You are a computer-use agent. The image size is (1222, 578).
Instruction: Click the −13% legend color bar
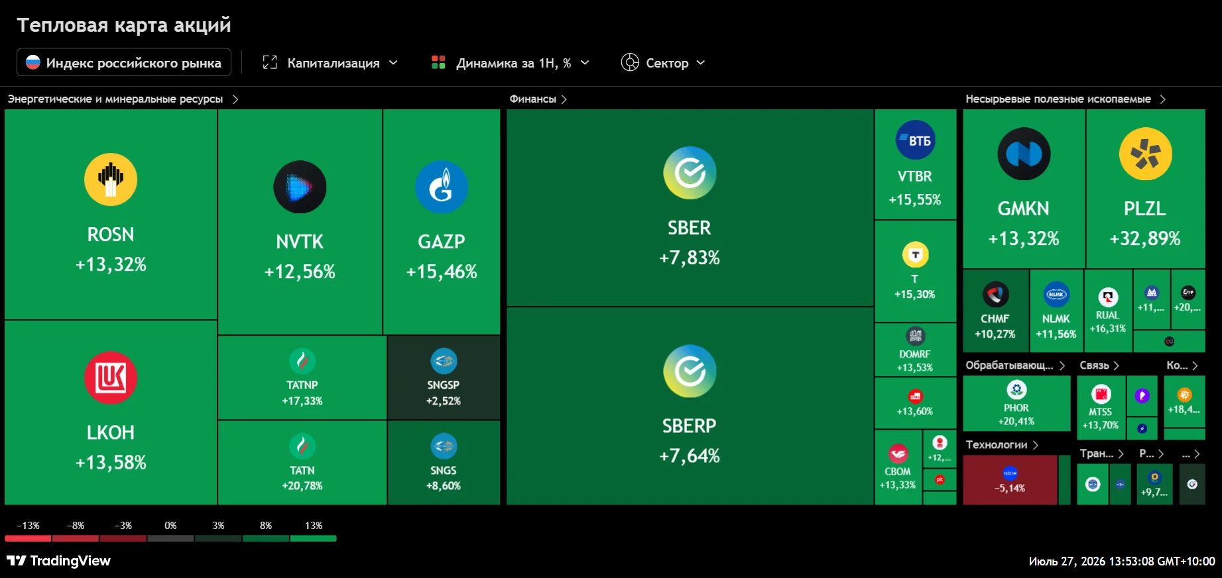click(x=28, y=538)
